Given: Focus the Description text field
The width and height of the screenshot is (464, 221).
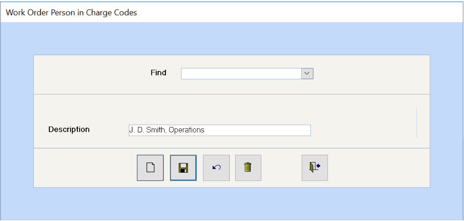Looking at the screenshot, I should pyautogui.click(x=220, y=130).
